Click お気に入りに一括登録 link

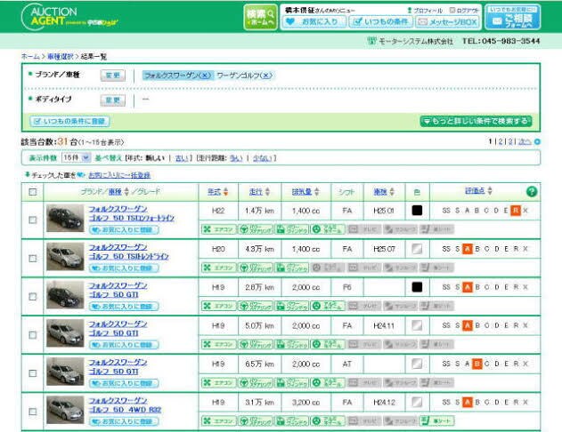tap(119, 175)
